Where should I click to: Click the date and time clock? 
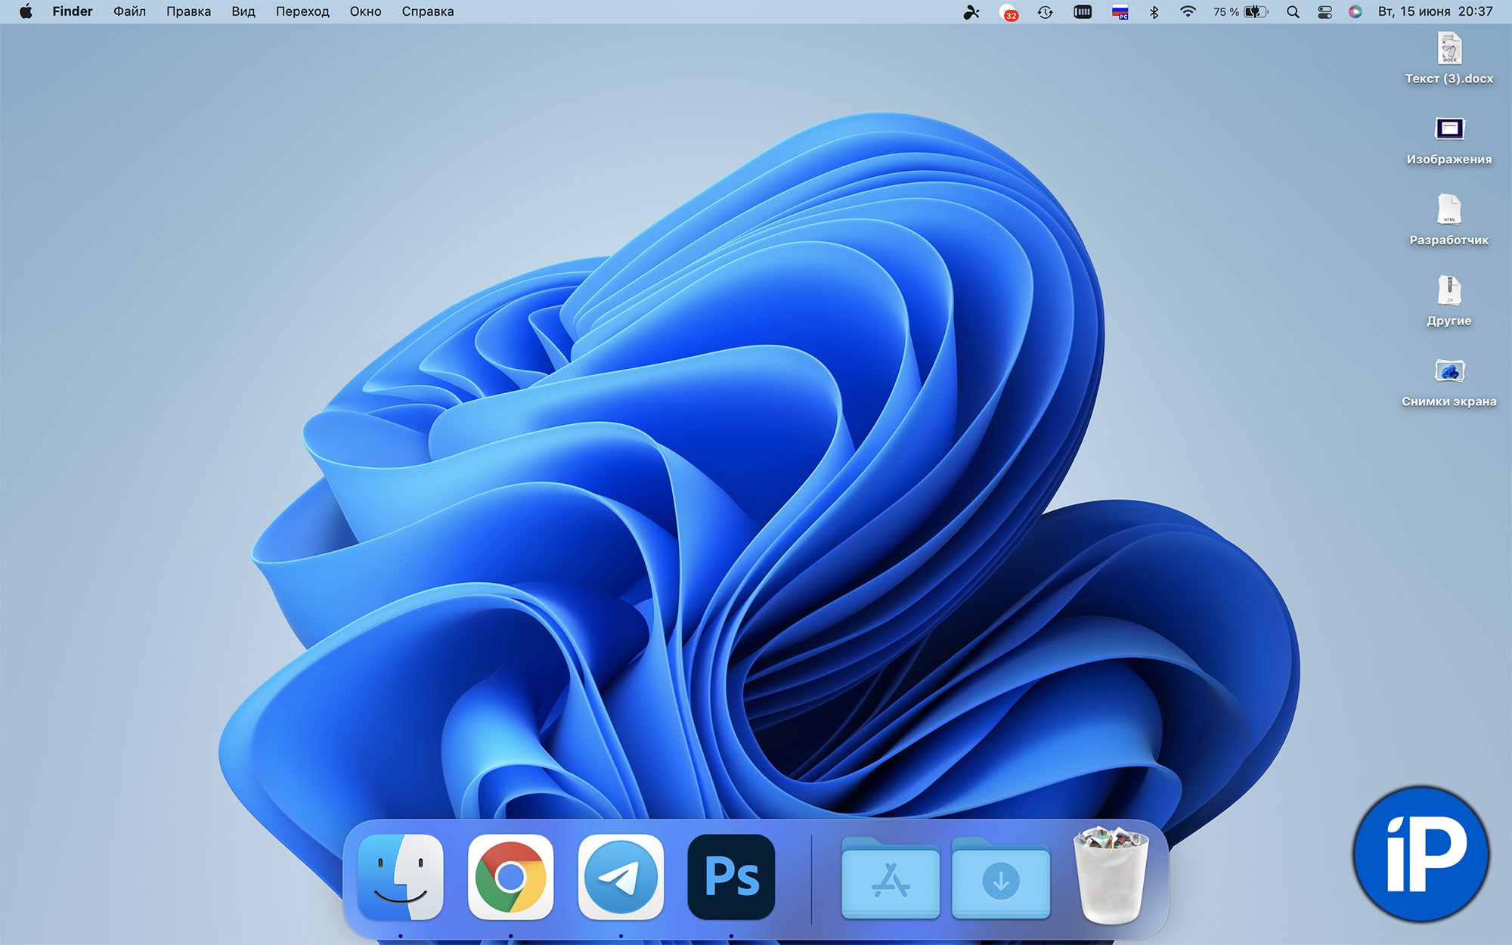point(1435,11)
